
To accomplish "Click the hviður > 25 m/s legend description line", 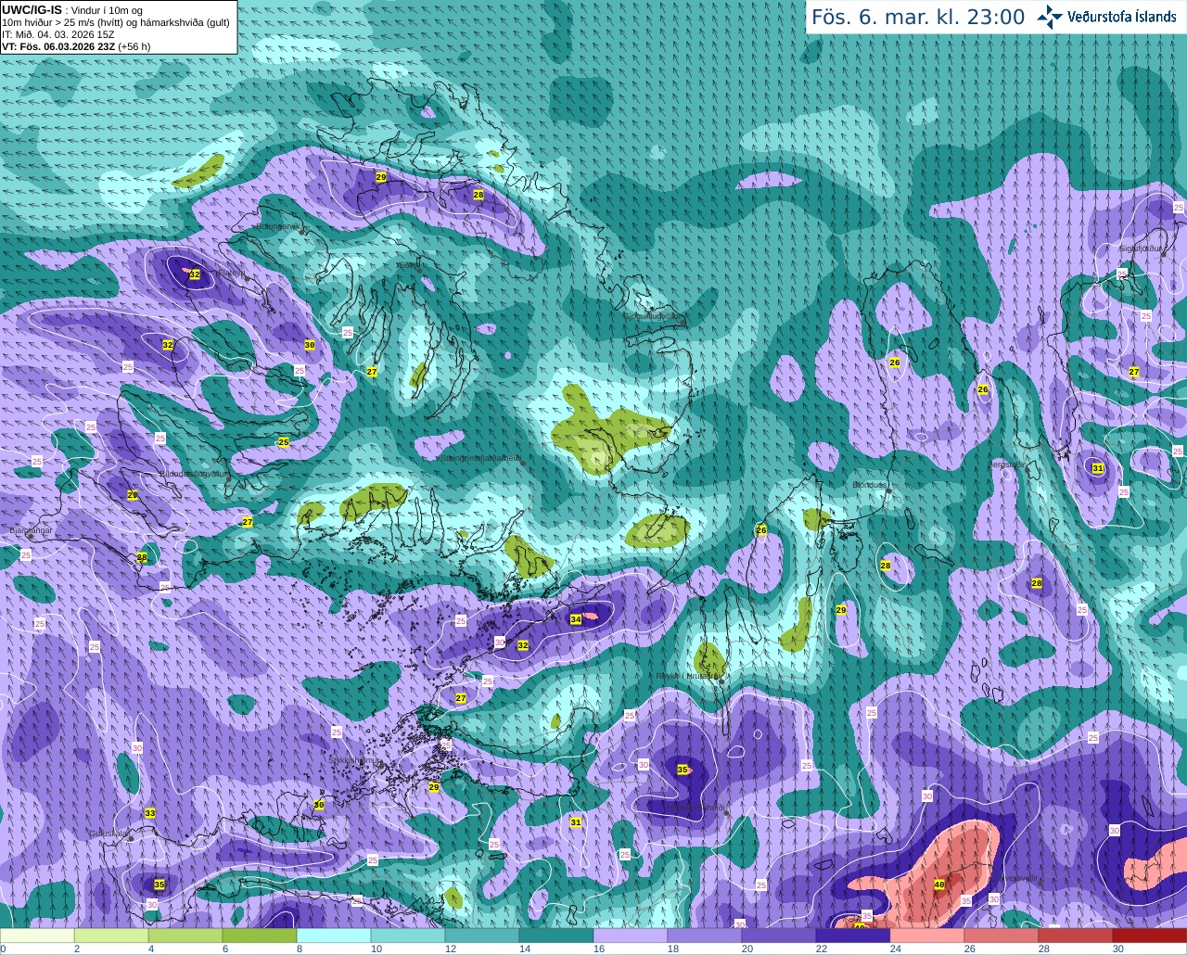I will 116,22.
